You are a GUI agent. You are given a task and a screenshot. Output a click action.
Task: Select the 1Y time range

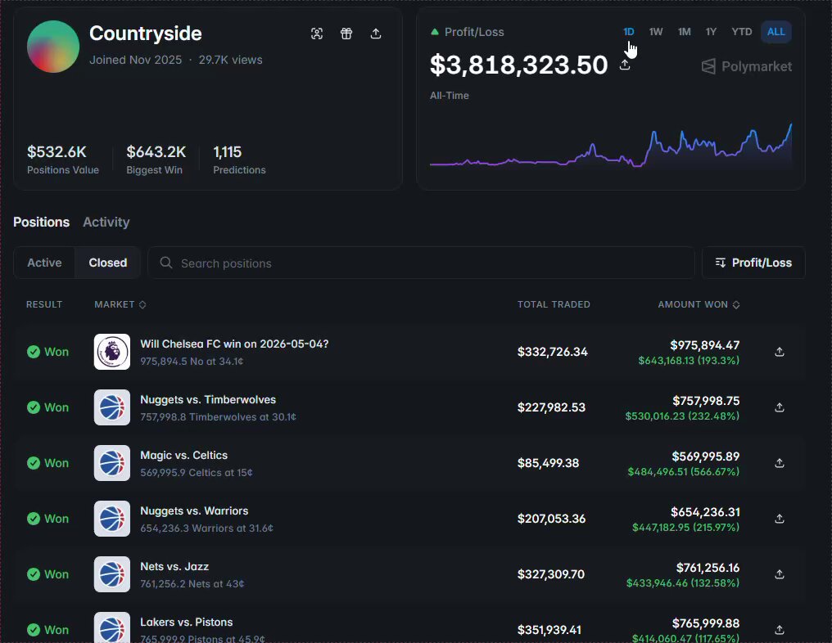click(x=711, y=32)
